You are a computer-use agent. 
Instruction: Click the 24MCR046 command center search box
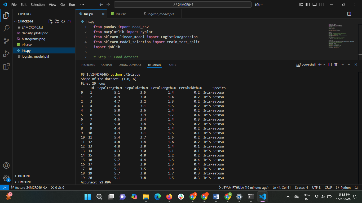[183, 4]
